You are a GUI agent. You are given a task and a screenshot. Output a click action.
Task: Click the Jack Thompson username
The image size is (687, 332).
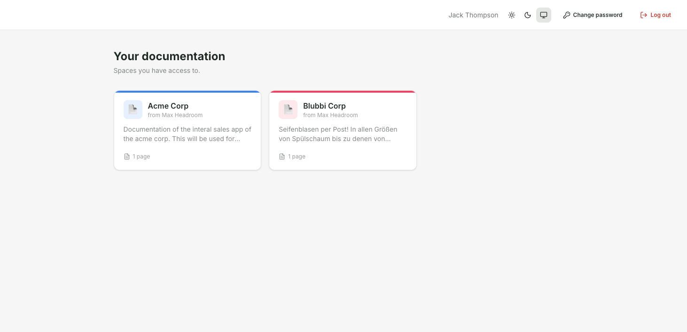(x=473, y=15)
